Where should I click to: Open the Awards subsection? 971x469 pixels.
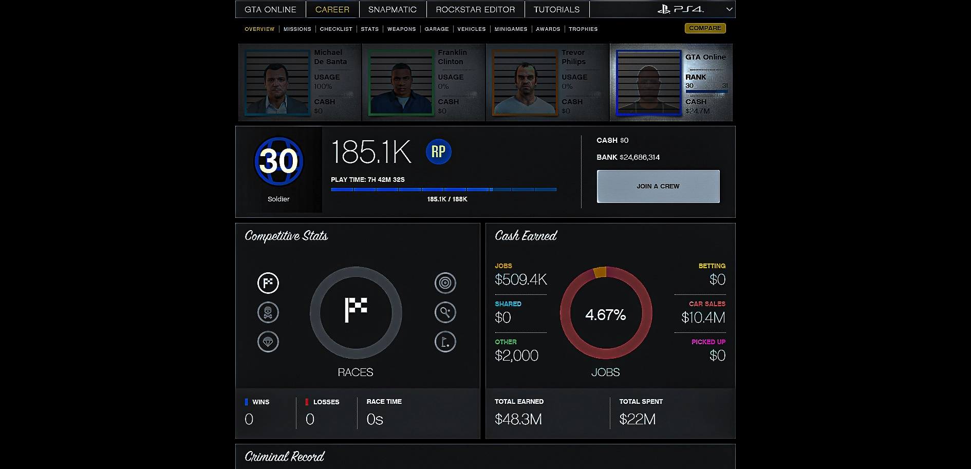coord(548,29)
